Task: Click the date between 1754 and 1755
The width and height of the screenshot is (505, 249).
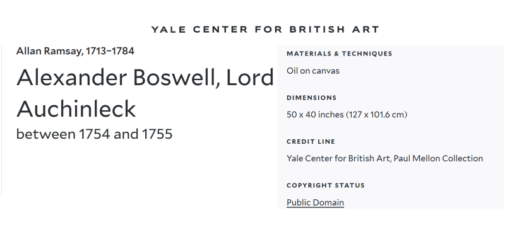Action: click(94, 134)
